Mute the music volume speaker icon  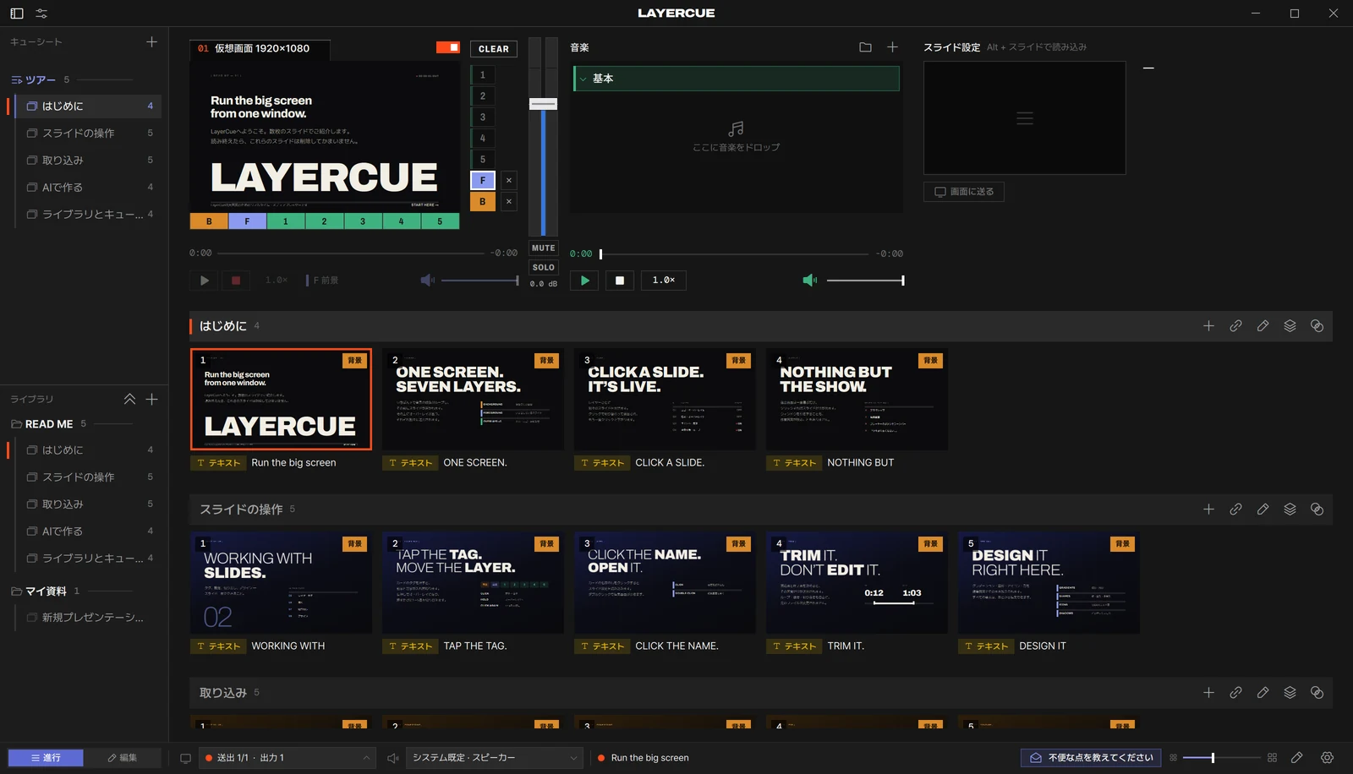click(x=809, y=281)
